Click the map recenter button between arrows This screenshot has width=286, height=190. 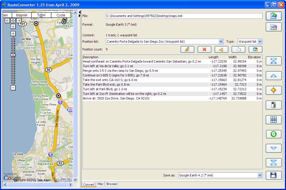(x=13, y=20)
